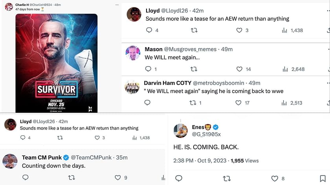This screenshot has height=185, width=330.
Task: Like Enes's tweet with 8 likes
Action: [x=275, y=178]
